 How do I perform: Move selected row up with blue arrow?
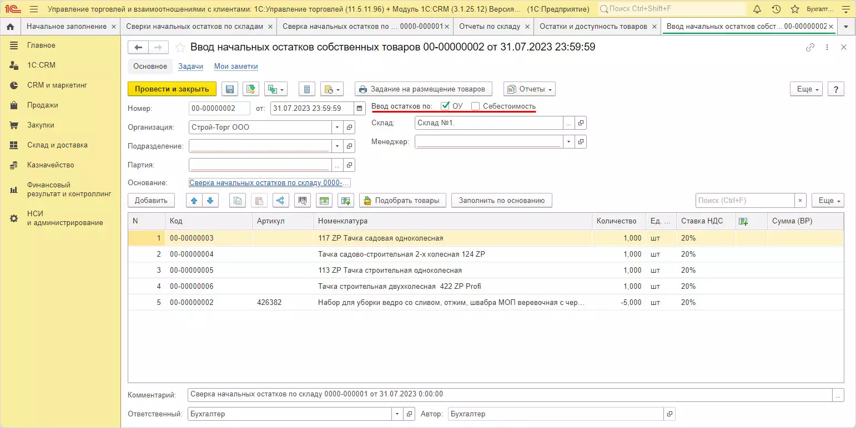click(x=194, y=201)
